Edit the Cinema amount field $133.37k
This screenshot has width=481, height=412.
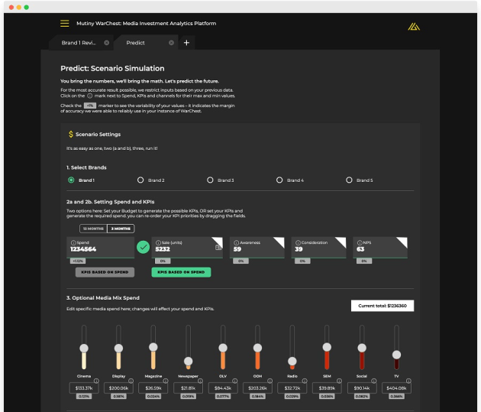click(84, 388)
